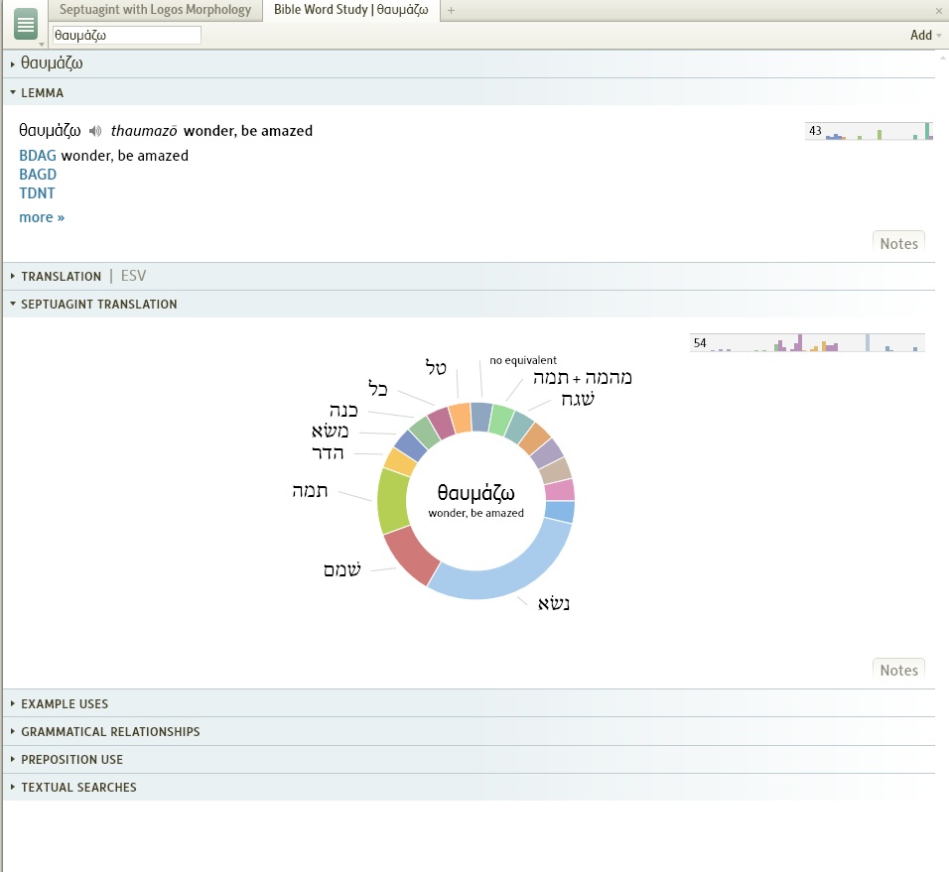Image resolution: width=949 pixels, height=872 pixels.
Task: Click the שׁמם Hebrew label
Action: coord(341,569)
